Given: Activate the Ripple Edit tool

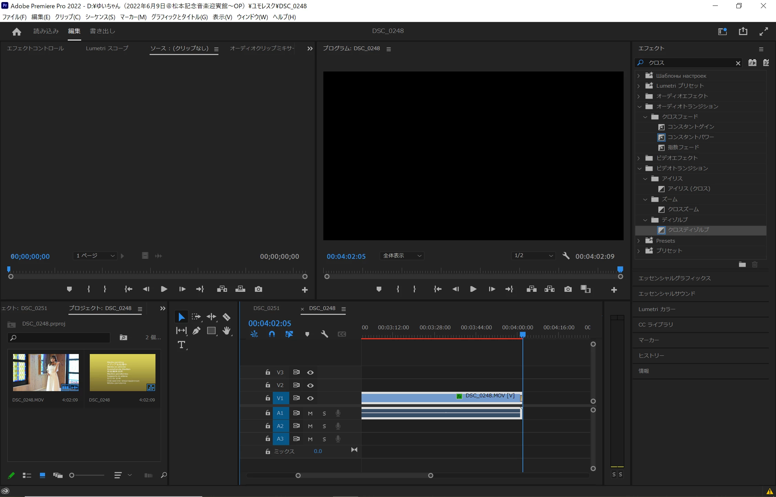Looking at the screenshot, I should pyautogui.click(x=211, y=317).
